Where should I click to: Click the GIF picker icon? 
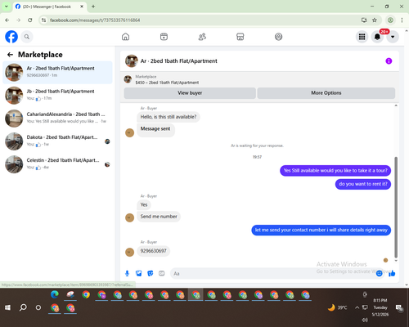tap(162, 273)
